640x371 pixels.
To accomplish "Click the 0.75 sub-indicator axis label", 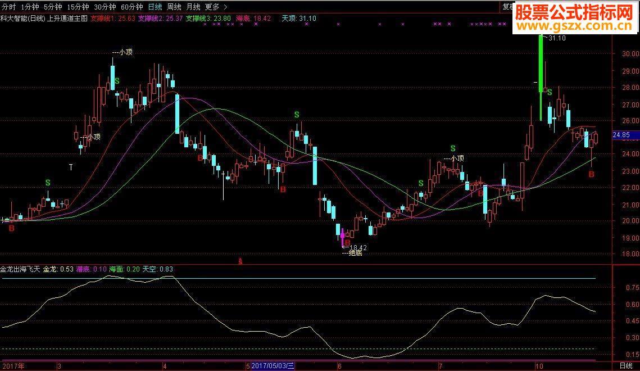I will (632, 288).
